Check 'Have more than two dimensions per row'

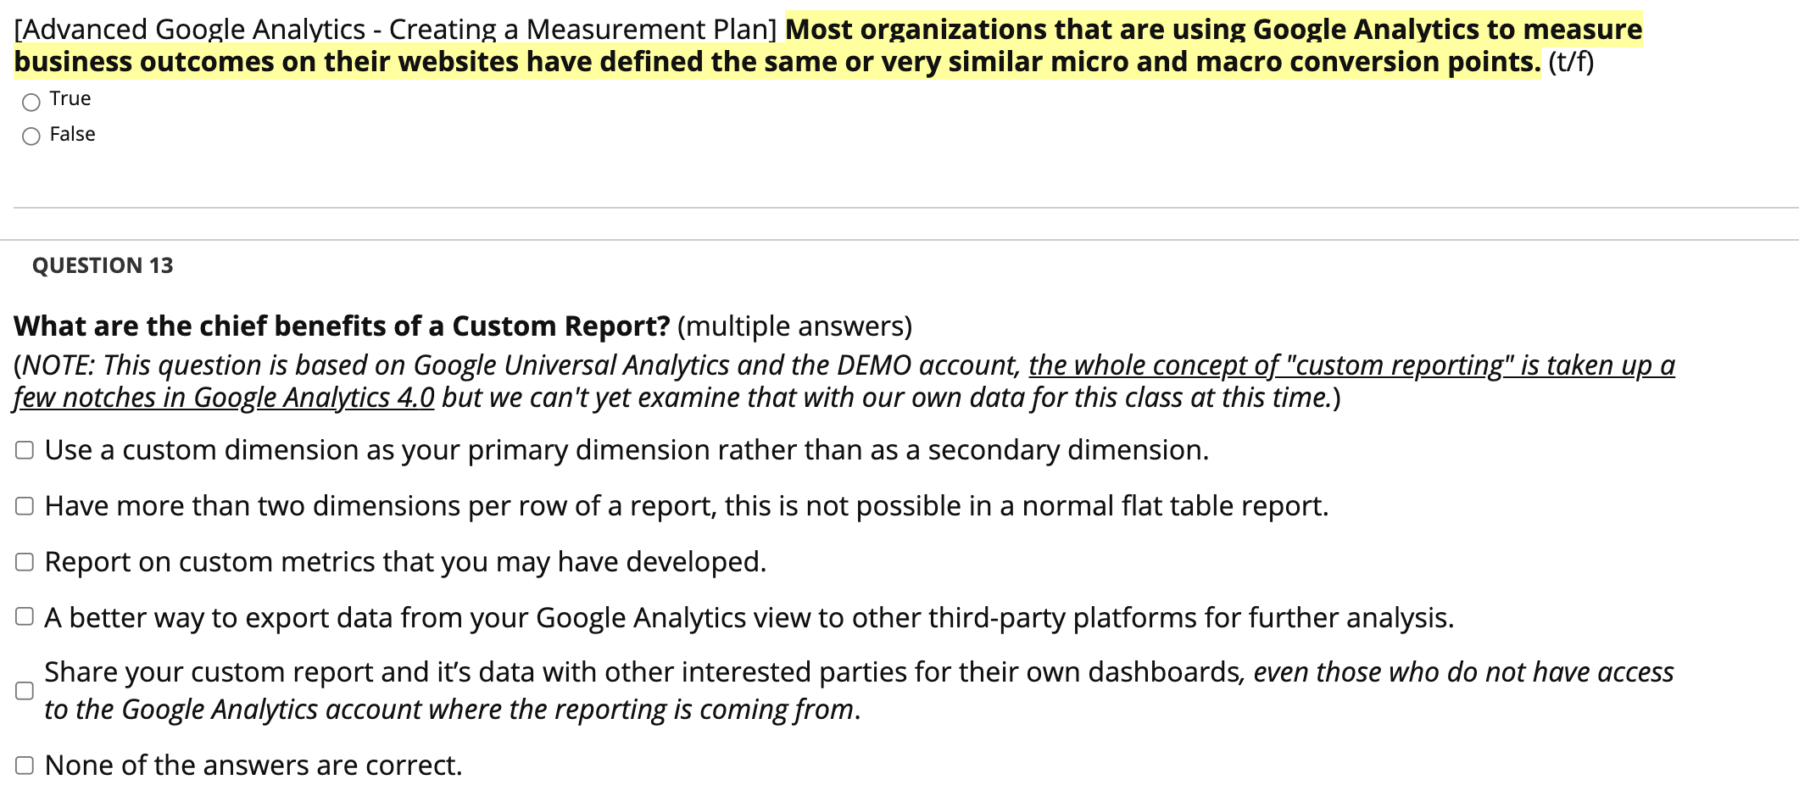click(x=24, y=505)
